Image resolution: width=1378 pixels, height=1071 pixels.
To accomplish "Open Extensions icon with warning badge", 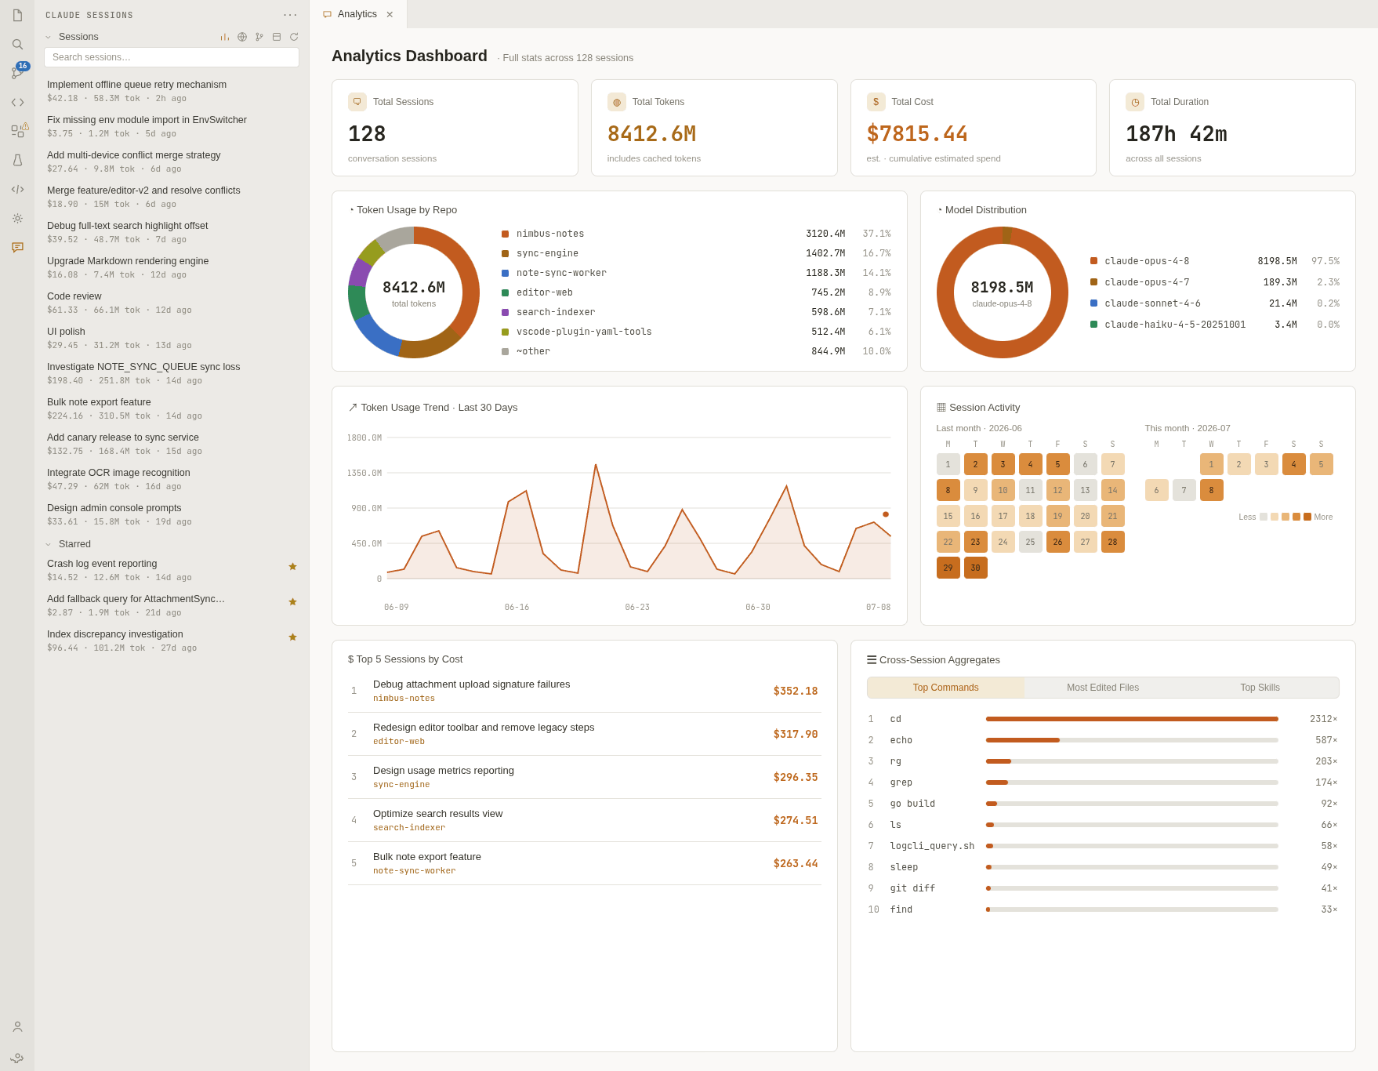I will (x=17, y=131).
